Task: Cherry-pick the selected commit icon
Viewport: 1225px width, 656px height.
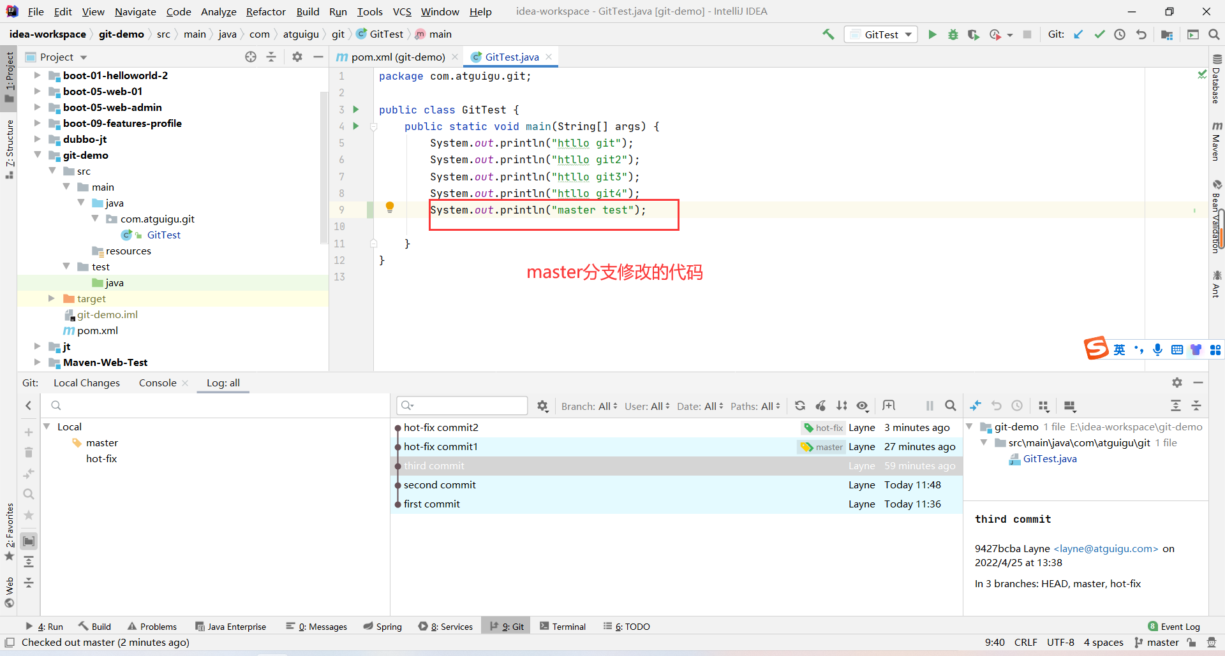Action: pos(821,405)
